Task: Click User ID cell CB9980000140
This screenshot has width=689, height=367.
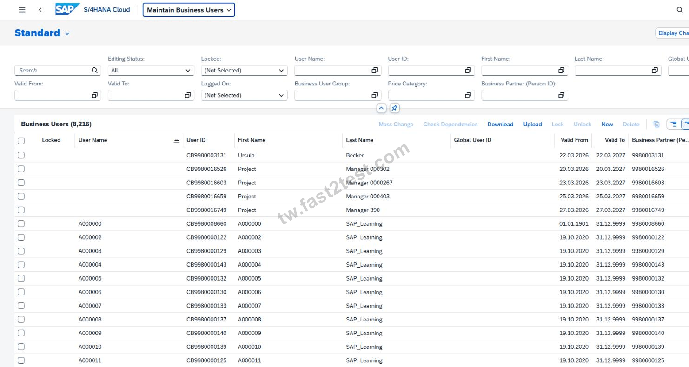Action: point(206,334)
